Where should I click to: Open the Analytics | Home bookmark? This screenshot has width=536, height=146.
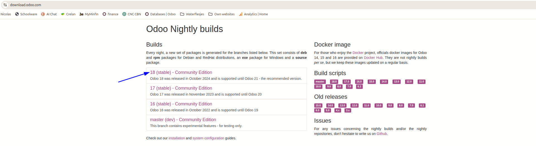click(x=253, y=14)
